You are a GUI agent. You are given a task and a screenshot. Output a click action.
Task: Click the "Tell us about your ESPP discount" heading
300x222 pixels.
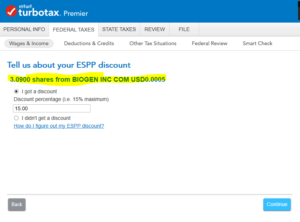[69, 65]
